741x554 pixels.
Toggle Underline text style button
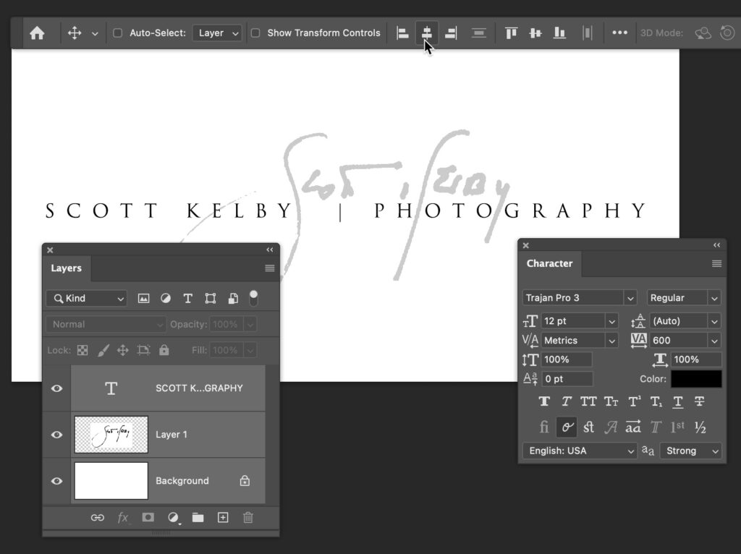(x=677, y=401)
